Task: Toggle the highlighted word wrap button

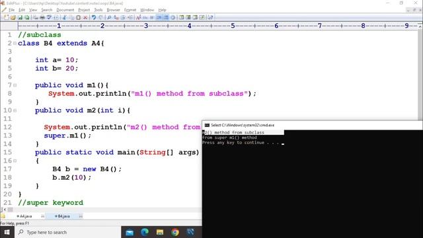Action: [159, 18]
